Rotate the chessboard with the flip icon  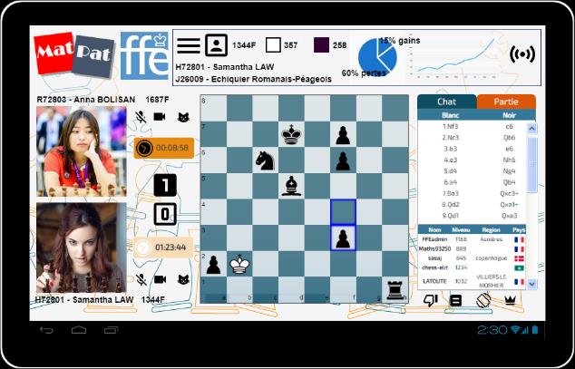[x=482, y=300]
